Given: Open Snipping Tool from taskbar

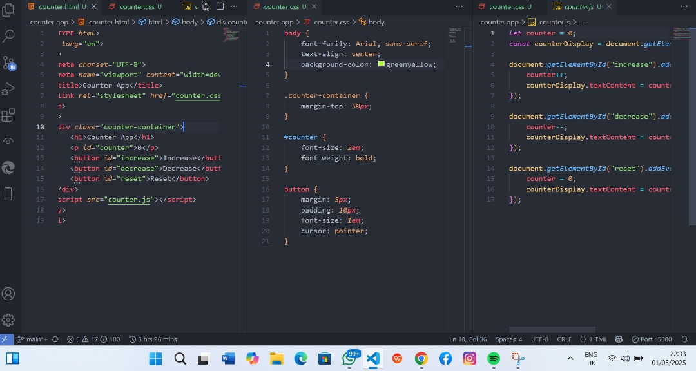Looking at the screenshot, I should pos(518,358).
